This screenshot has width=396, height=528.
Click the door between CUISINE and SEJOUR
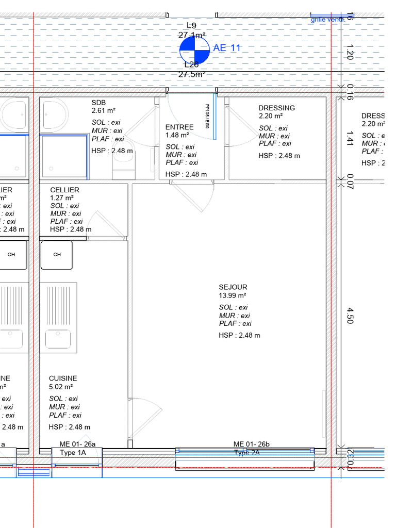tap(145, 418)
